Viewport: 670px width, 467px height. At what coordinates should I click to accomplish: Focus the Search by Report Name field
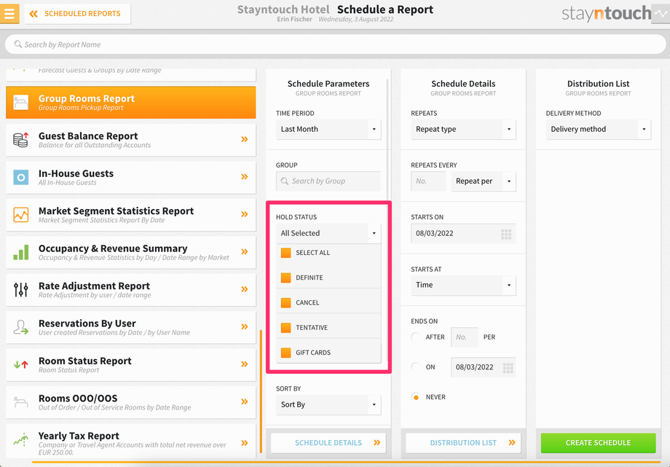pos(335,44)
